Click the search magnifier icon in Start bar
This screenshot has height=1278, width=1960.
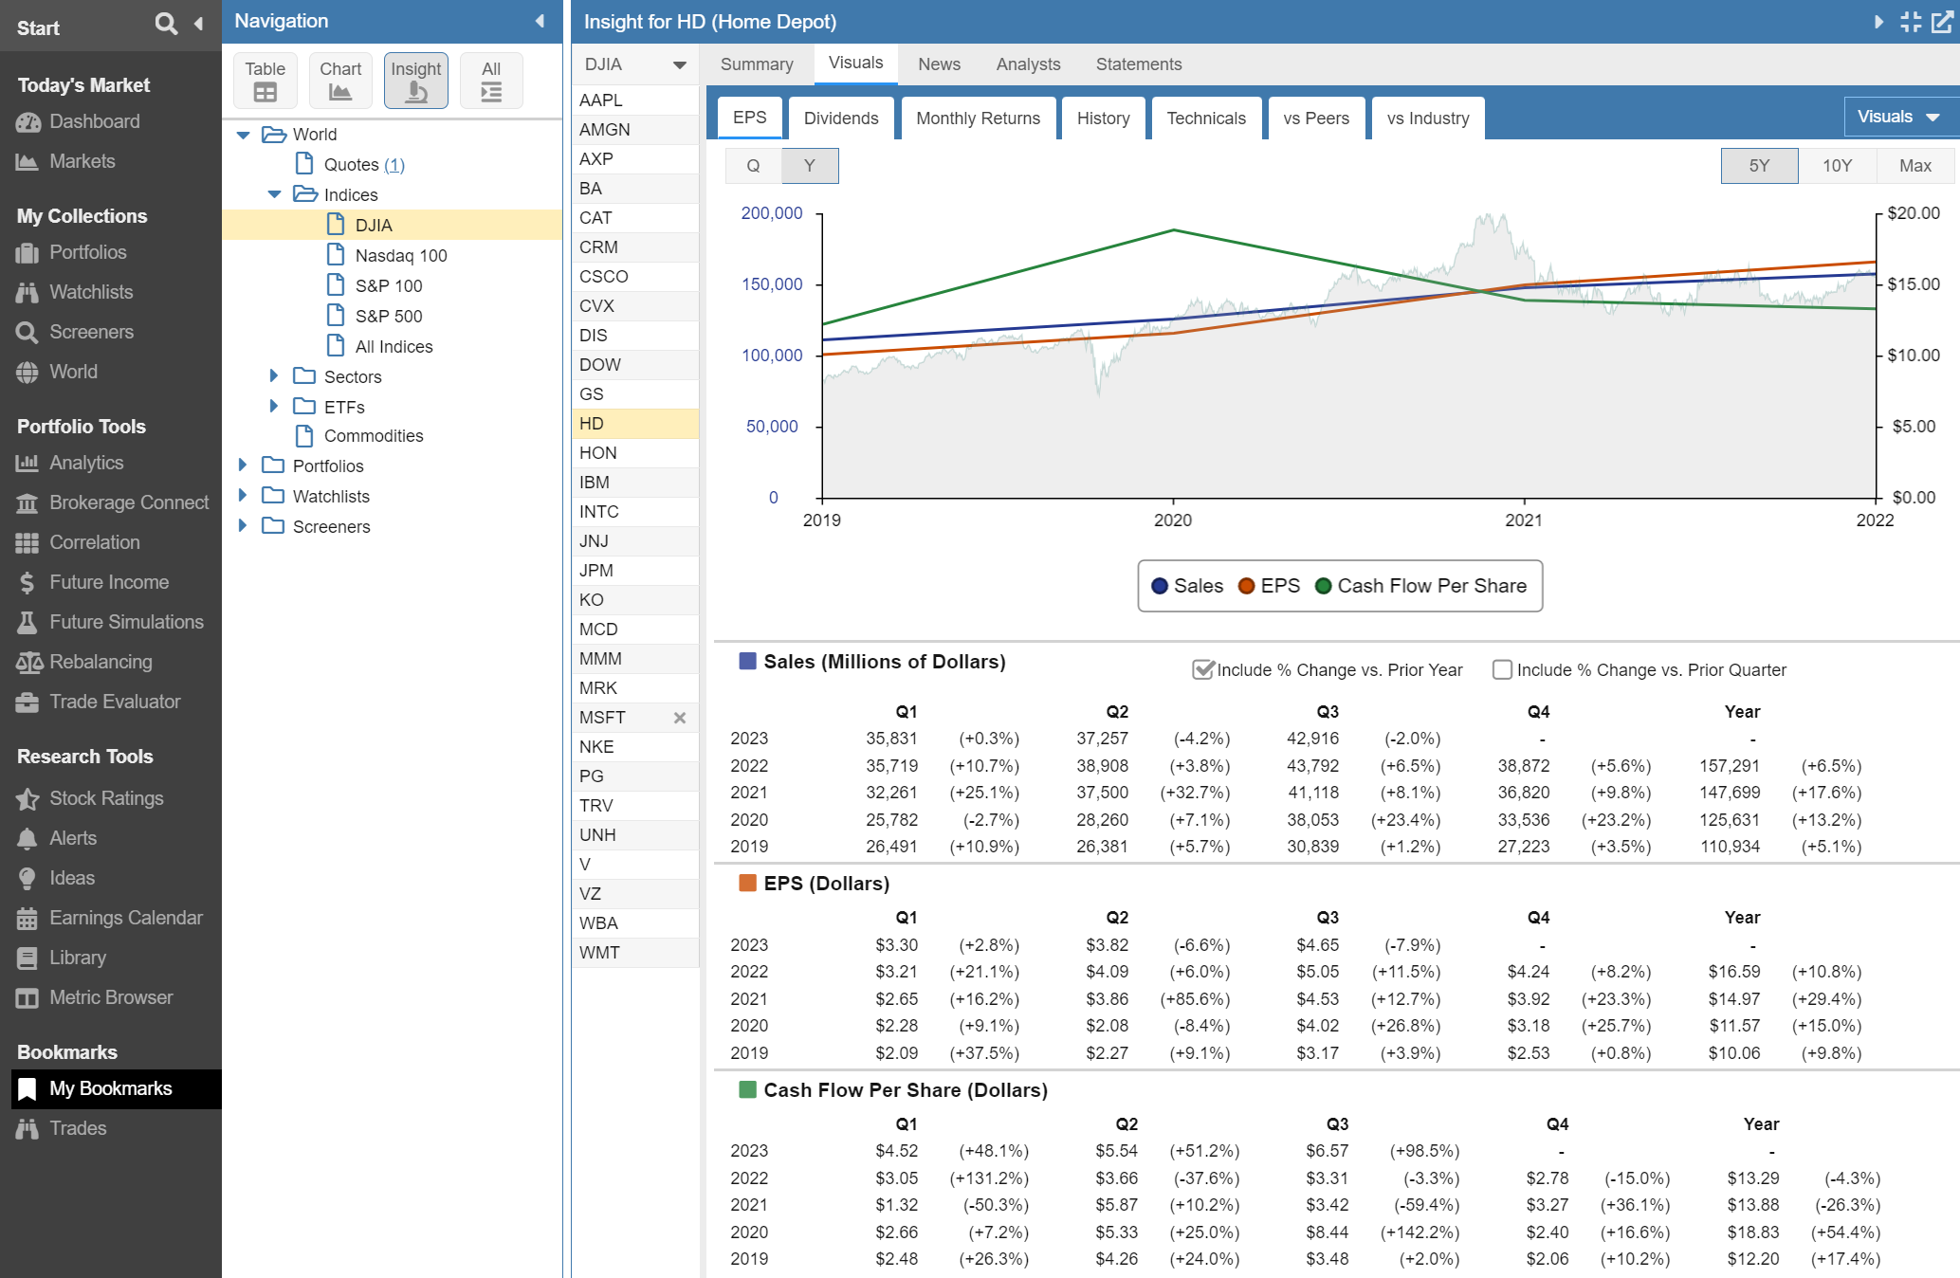tap(166, 24)
